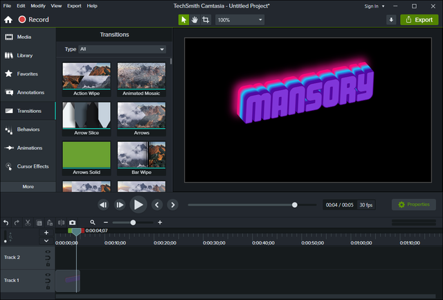The height and width of the screenshot is (300, 443).
Task: Select the Pan hand tool
Action: pyautogui.click(x=195, y=20)
